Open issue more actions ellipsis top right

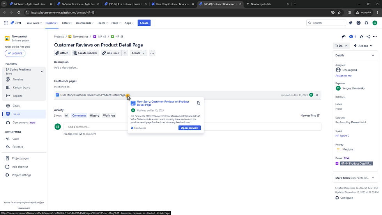[x=375, y=37]
